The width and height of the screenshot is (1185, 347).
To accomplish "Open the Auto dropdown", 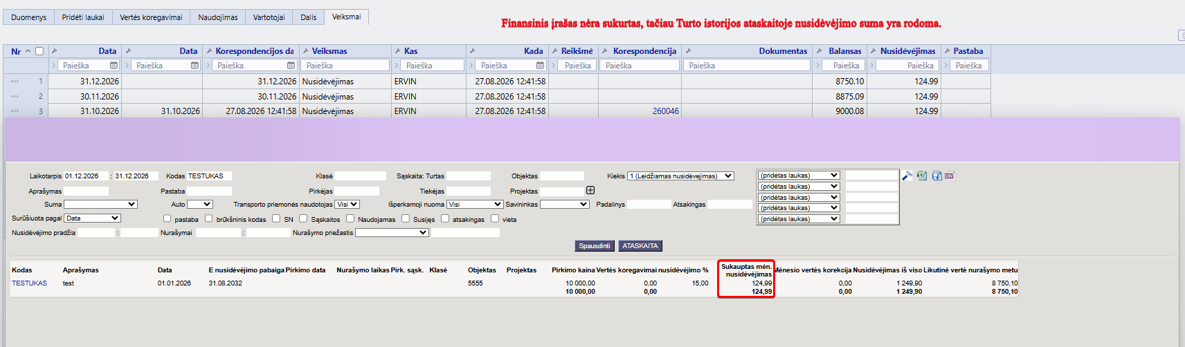I will click(199, 205).
